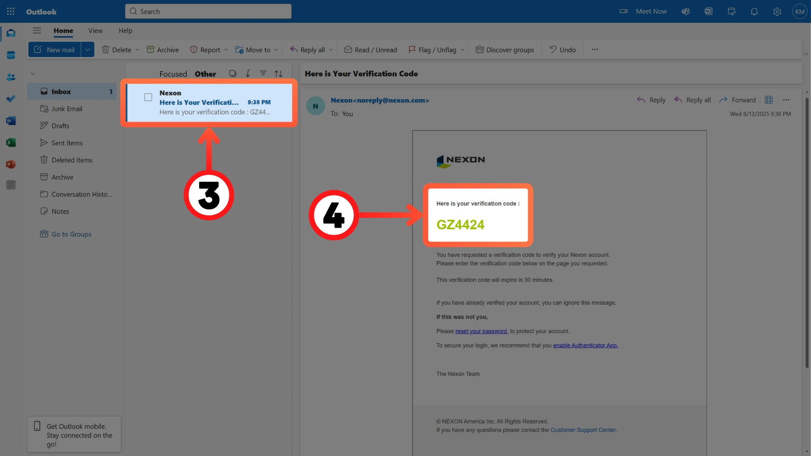Viewport: 811px width, 456px height.
Task: Toggle select-all messages icon
Action: coord(233,73)
